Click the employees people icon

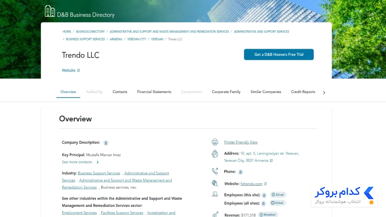(x=215, y=194)
